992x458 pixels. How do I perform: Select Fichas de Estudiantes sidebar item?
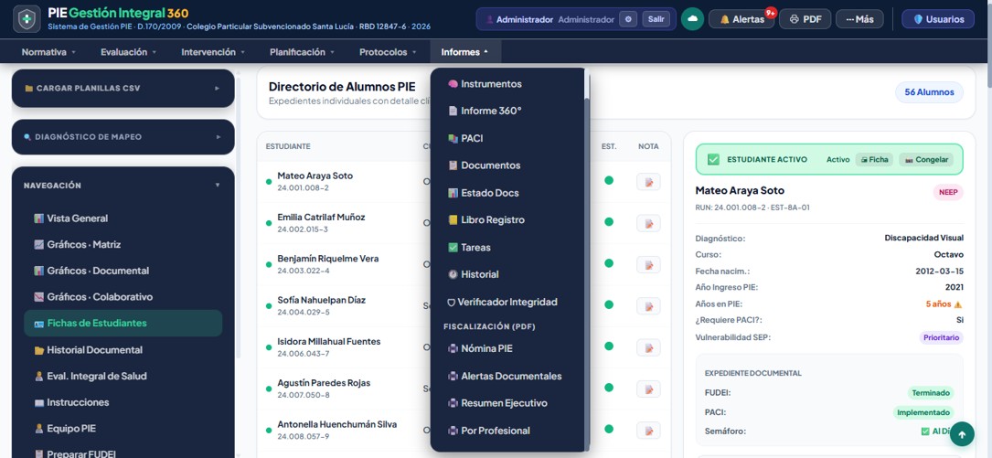click(123, 324)
